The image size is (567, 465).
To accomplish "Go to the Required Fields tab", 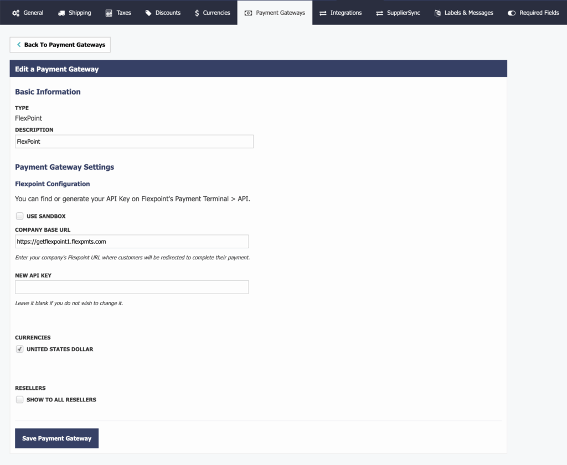I will (534, 13).
